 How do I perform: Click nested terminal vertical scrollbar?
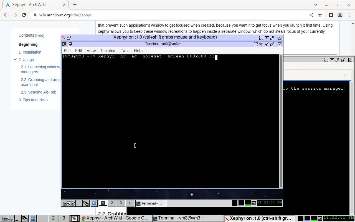tap(281, 121)
